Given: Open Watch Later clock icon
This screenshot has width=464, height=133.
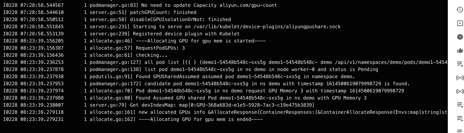Looking at the screenshot, I should click(460, 37).
